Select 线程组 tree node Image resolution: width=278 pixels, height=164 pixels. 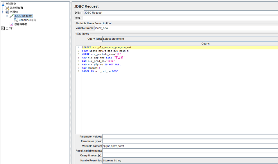click(x=14, y=12)
